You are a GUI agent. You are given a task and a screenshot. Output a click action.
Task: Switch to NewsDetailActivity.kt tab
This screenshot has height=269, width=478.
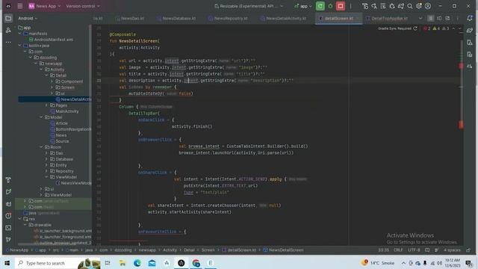pos(284,18)
